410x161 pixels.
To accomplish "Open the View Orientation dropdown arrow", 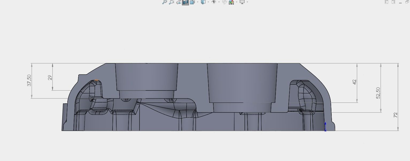I will pos(198,2).
